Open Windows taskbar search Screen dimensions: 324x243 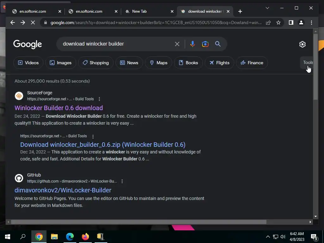(x=23, y=237)
